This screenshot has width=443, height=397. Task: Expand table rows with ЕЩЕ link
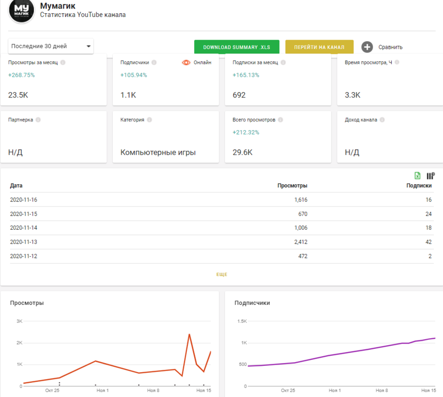tap(221, 275)
